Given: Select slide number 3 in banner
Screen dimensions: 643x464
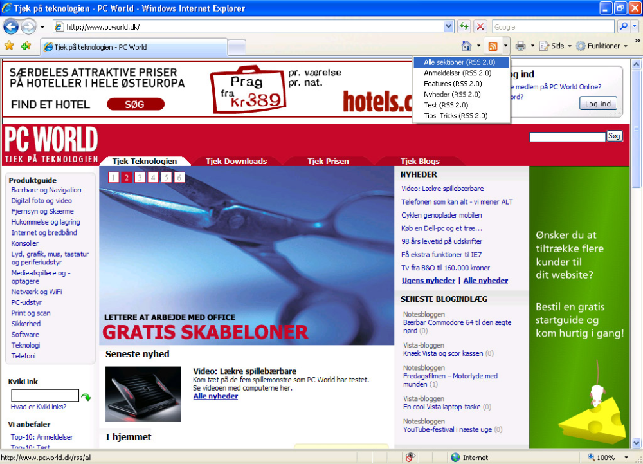Looking at the screenshot, I should tap(140, 177).
